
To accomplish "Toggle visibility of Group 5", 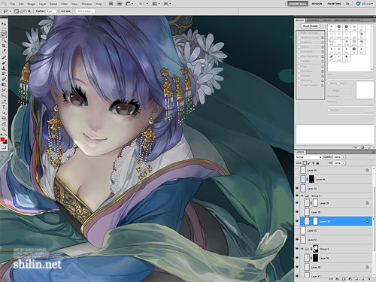I will coord(297,196).
